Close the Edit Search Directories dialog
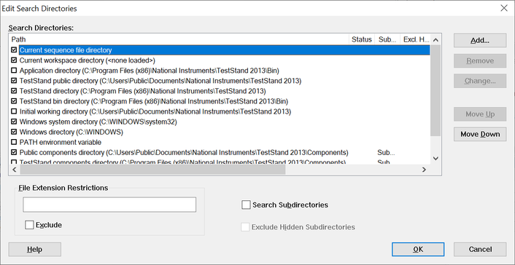This screenshot has height=265, width=515. pyautogui.click(x=504, y=8)
